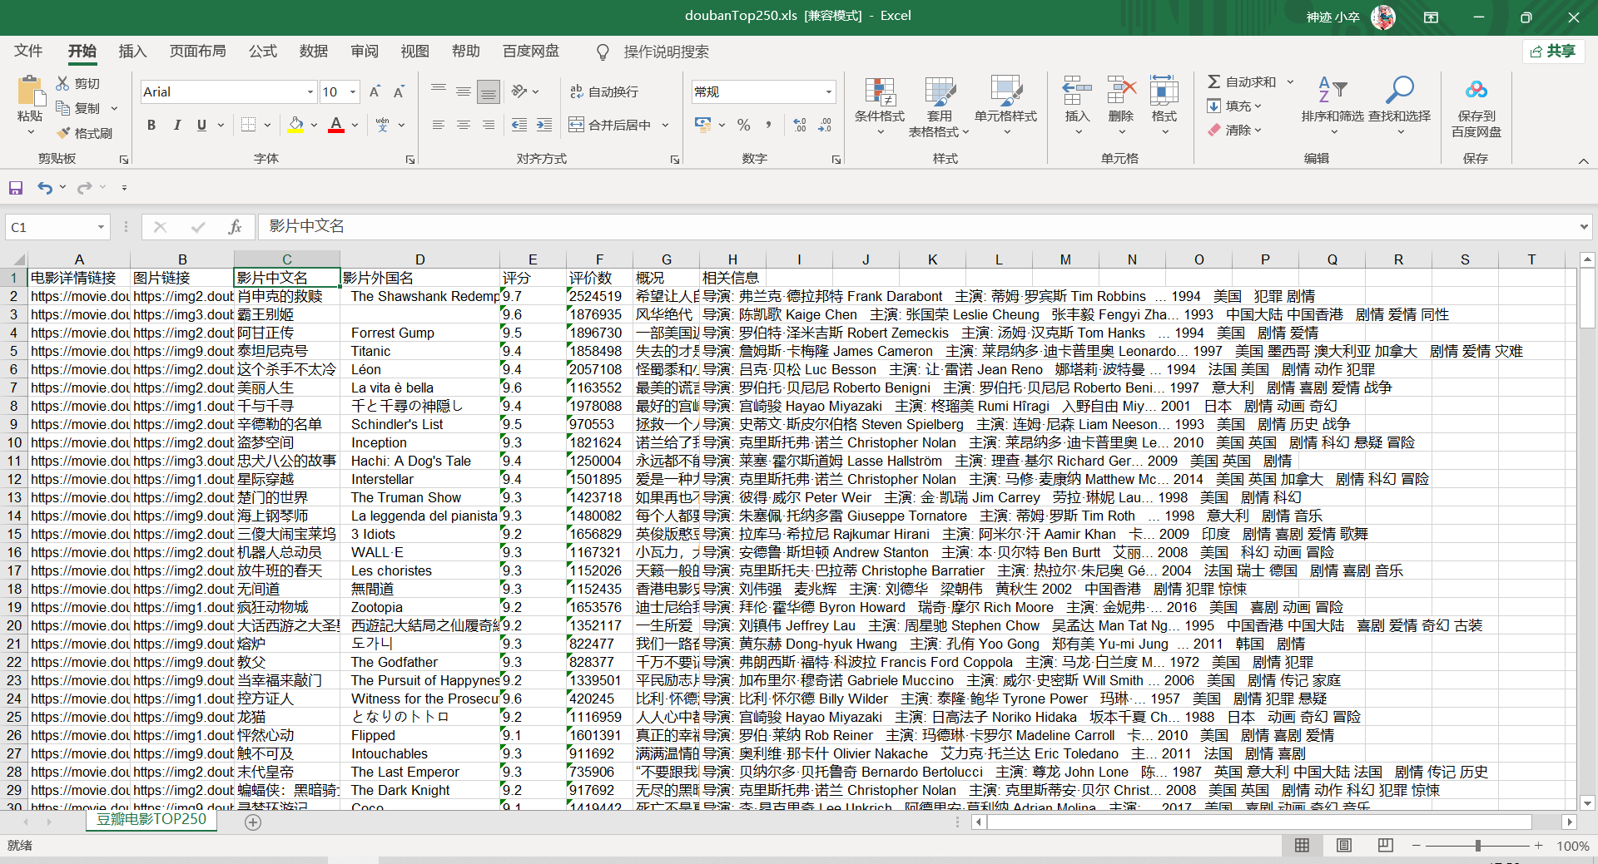Click the borders icon in the font group
Screen dimensions: 1598x864
click(248, 125)
